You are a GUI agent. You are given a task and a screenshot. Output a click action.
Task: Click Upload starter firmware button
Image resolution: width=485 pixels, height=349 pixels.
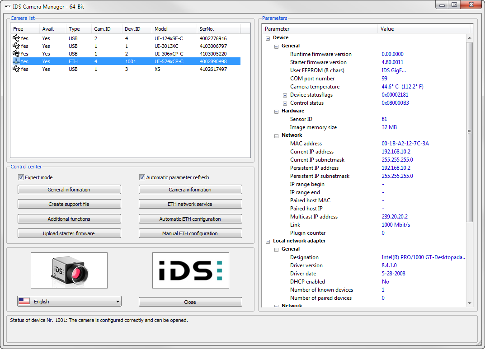point(69,233)
